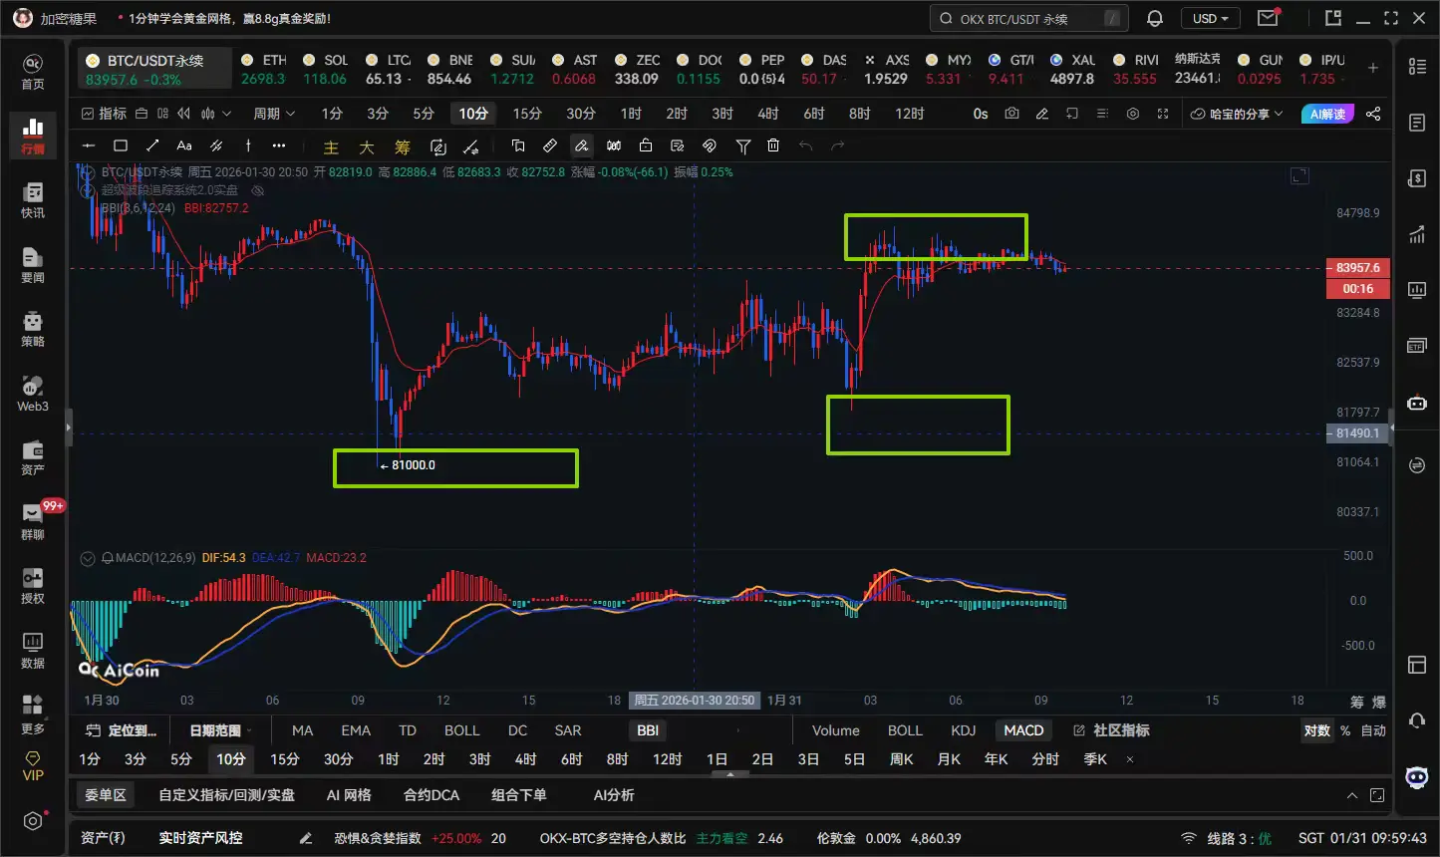Image resolution: width=1440 pixels, height=857 pixels.
Task: Toggle the 自动 auto scale
Action: pos(1373,730)
